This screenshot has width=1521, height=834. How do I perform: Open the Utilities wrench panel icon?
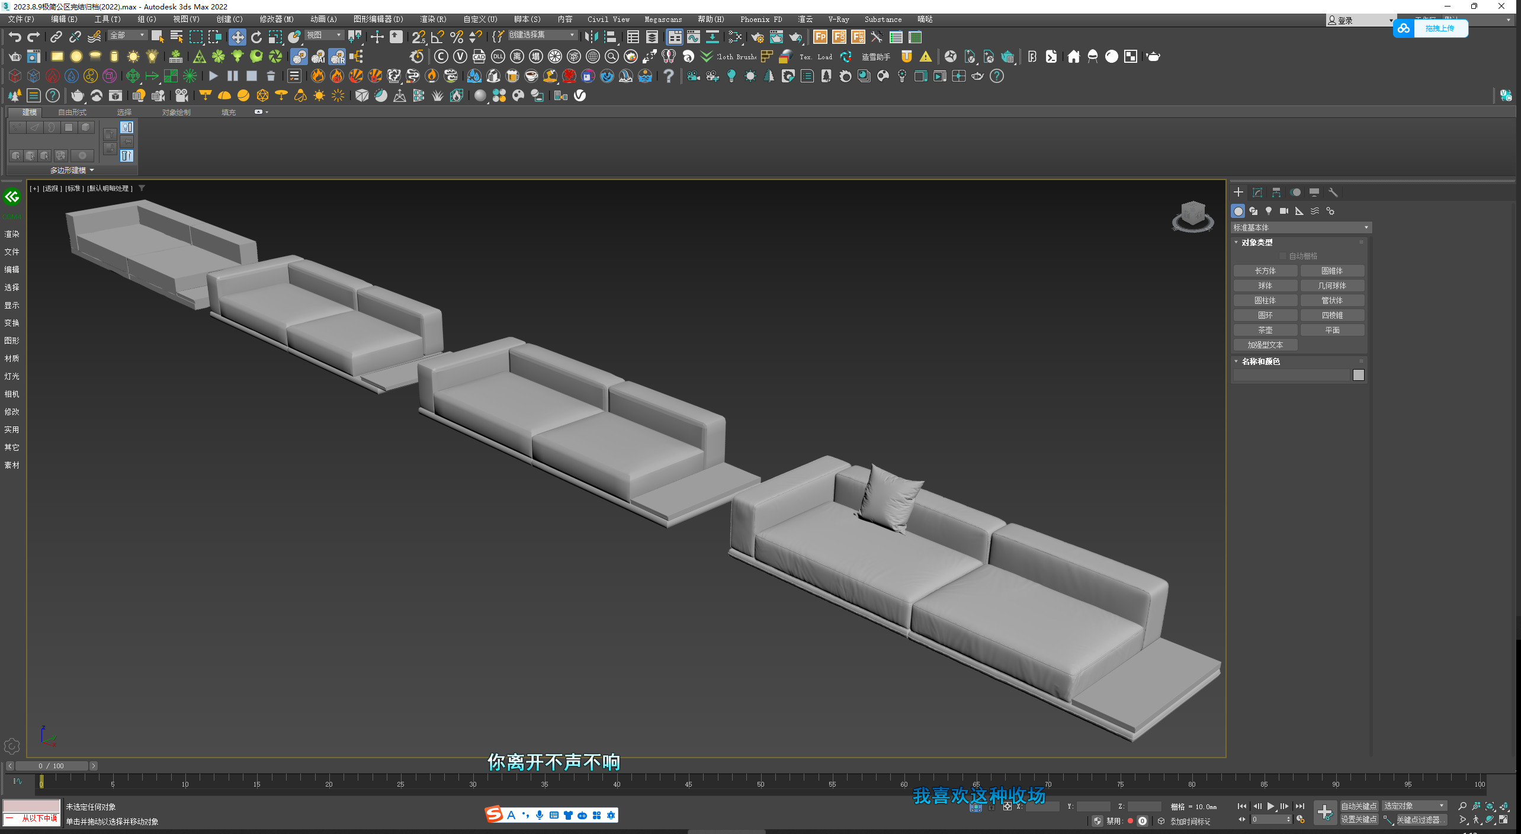[x=1333, y=193]
